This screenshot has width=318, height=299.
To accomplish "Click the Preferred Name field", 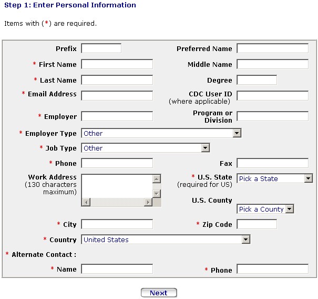I will click(272, 48).
